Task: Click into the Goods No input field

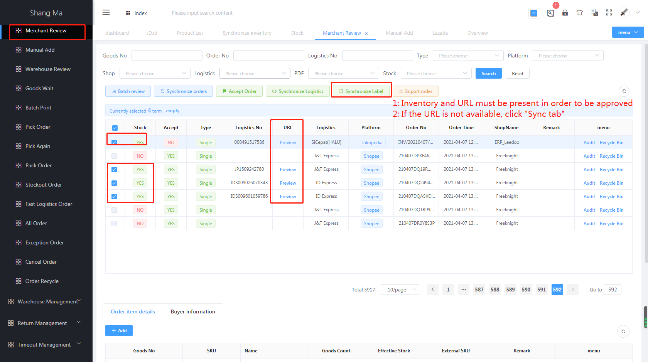Action: 167,56
